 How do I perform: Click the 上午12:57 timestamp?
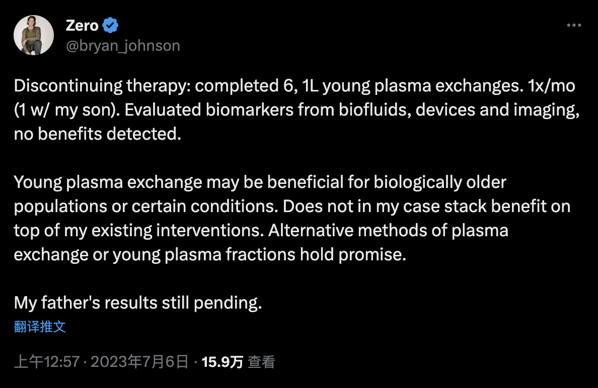pyautogui.click(x=46, y=362)
